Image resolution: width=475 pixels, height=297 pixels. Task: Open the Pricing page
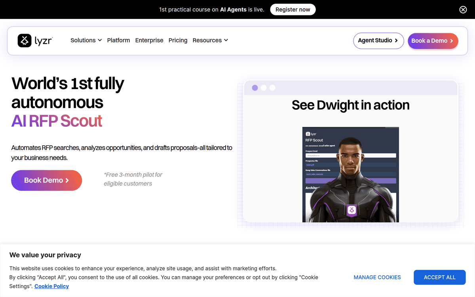pyautogui.click(x=178, y=40)
